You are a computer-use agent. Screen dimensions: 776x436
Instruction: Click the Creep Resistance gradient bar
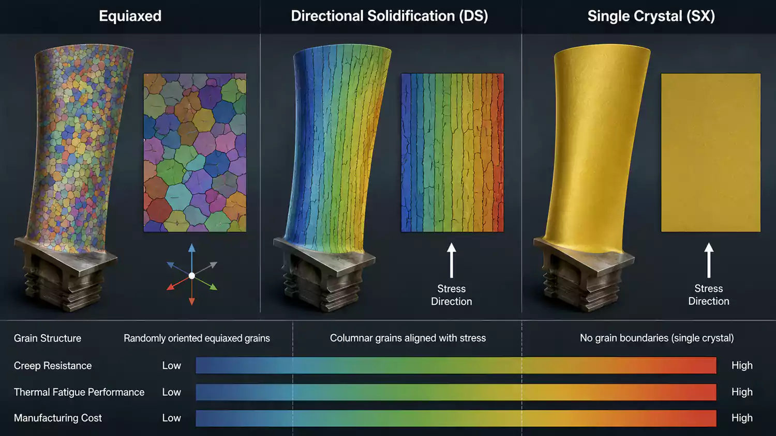(456, 365)
